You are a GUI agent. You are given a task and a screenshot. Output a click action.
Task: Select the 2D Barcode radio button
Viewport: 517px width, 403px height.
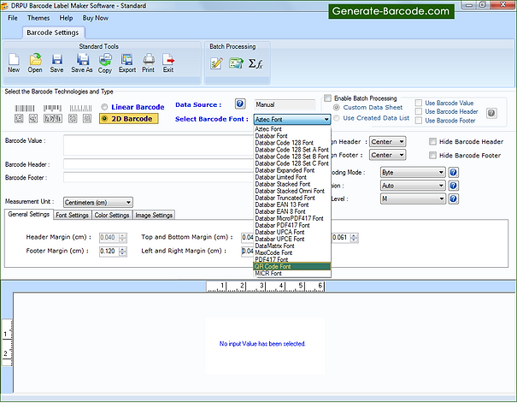104,118
